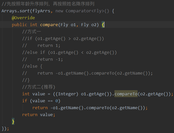
Task: Click the highlighted compareTo call
Action: pos(126,94)
